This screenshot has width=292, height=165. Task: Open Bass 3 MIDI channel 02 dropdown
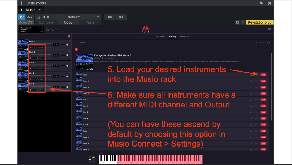pyautogui.click(x=32, y=58)
